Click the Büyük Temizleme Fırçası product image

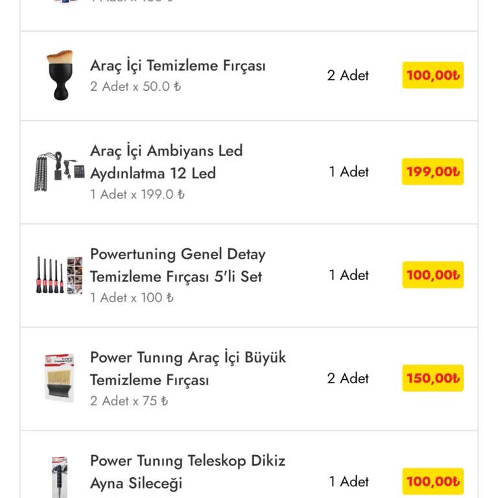click(59, 378)
